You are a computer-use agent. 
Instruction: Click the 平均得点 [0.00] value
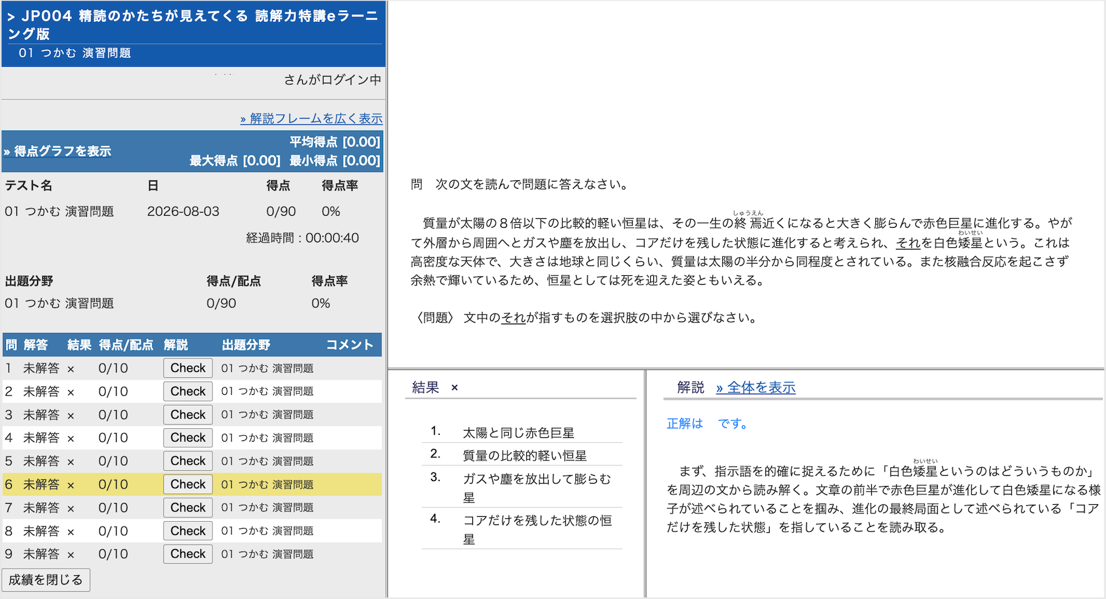pos(334,142)
